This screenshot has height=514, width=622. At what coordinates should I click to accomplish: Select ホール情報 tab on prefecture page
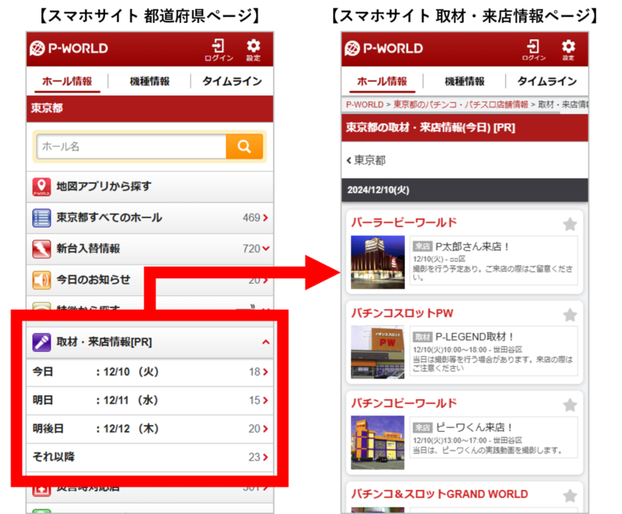tap(67, 81)
